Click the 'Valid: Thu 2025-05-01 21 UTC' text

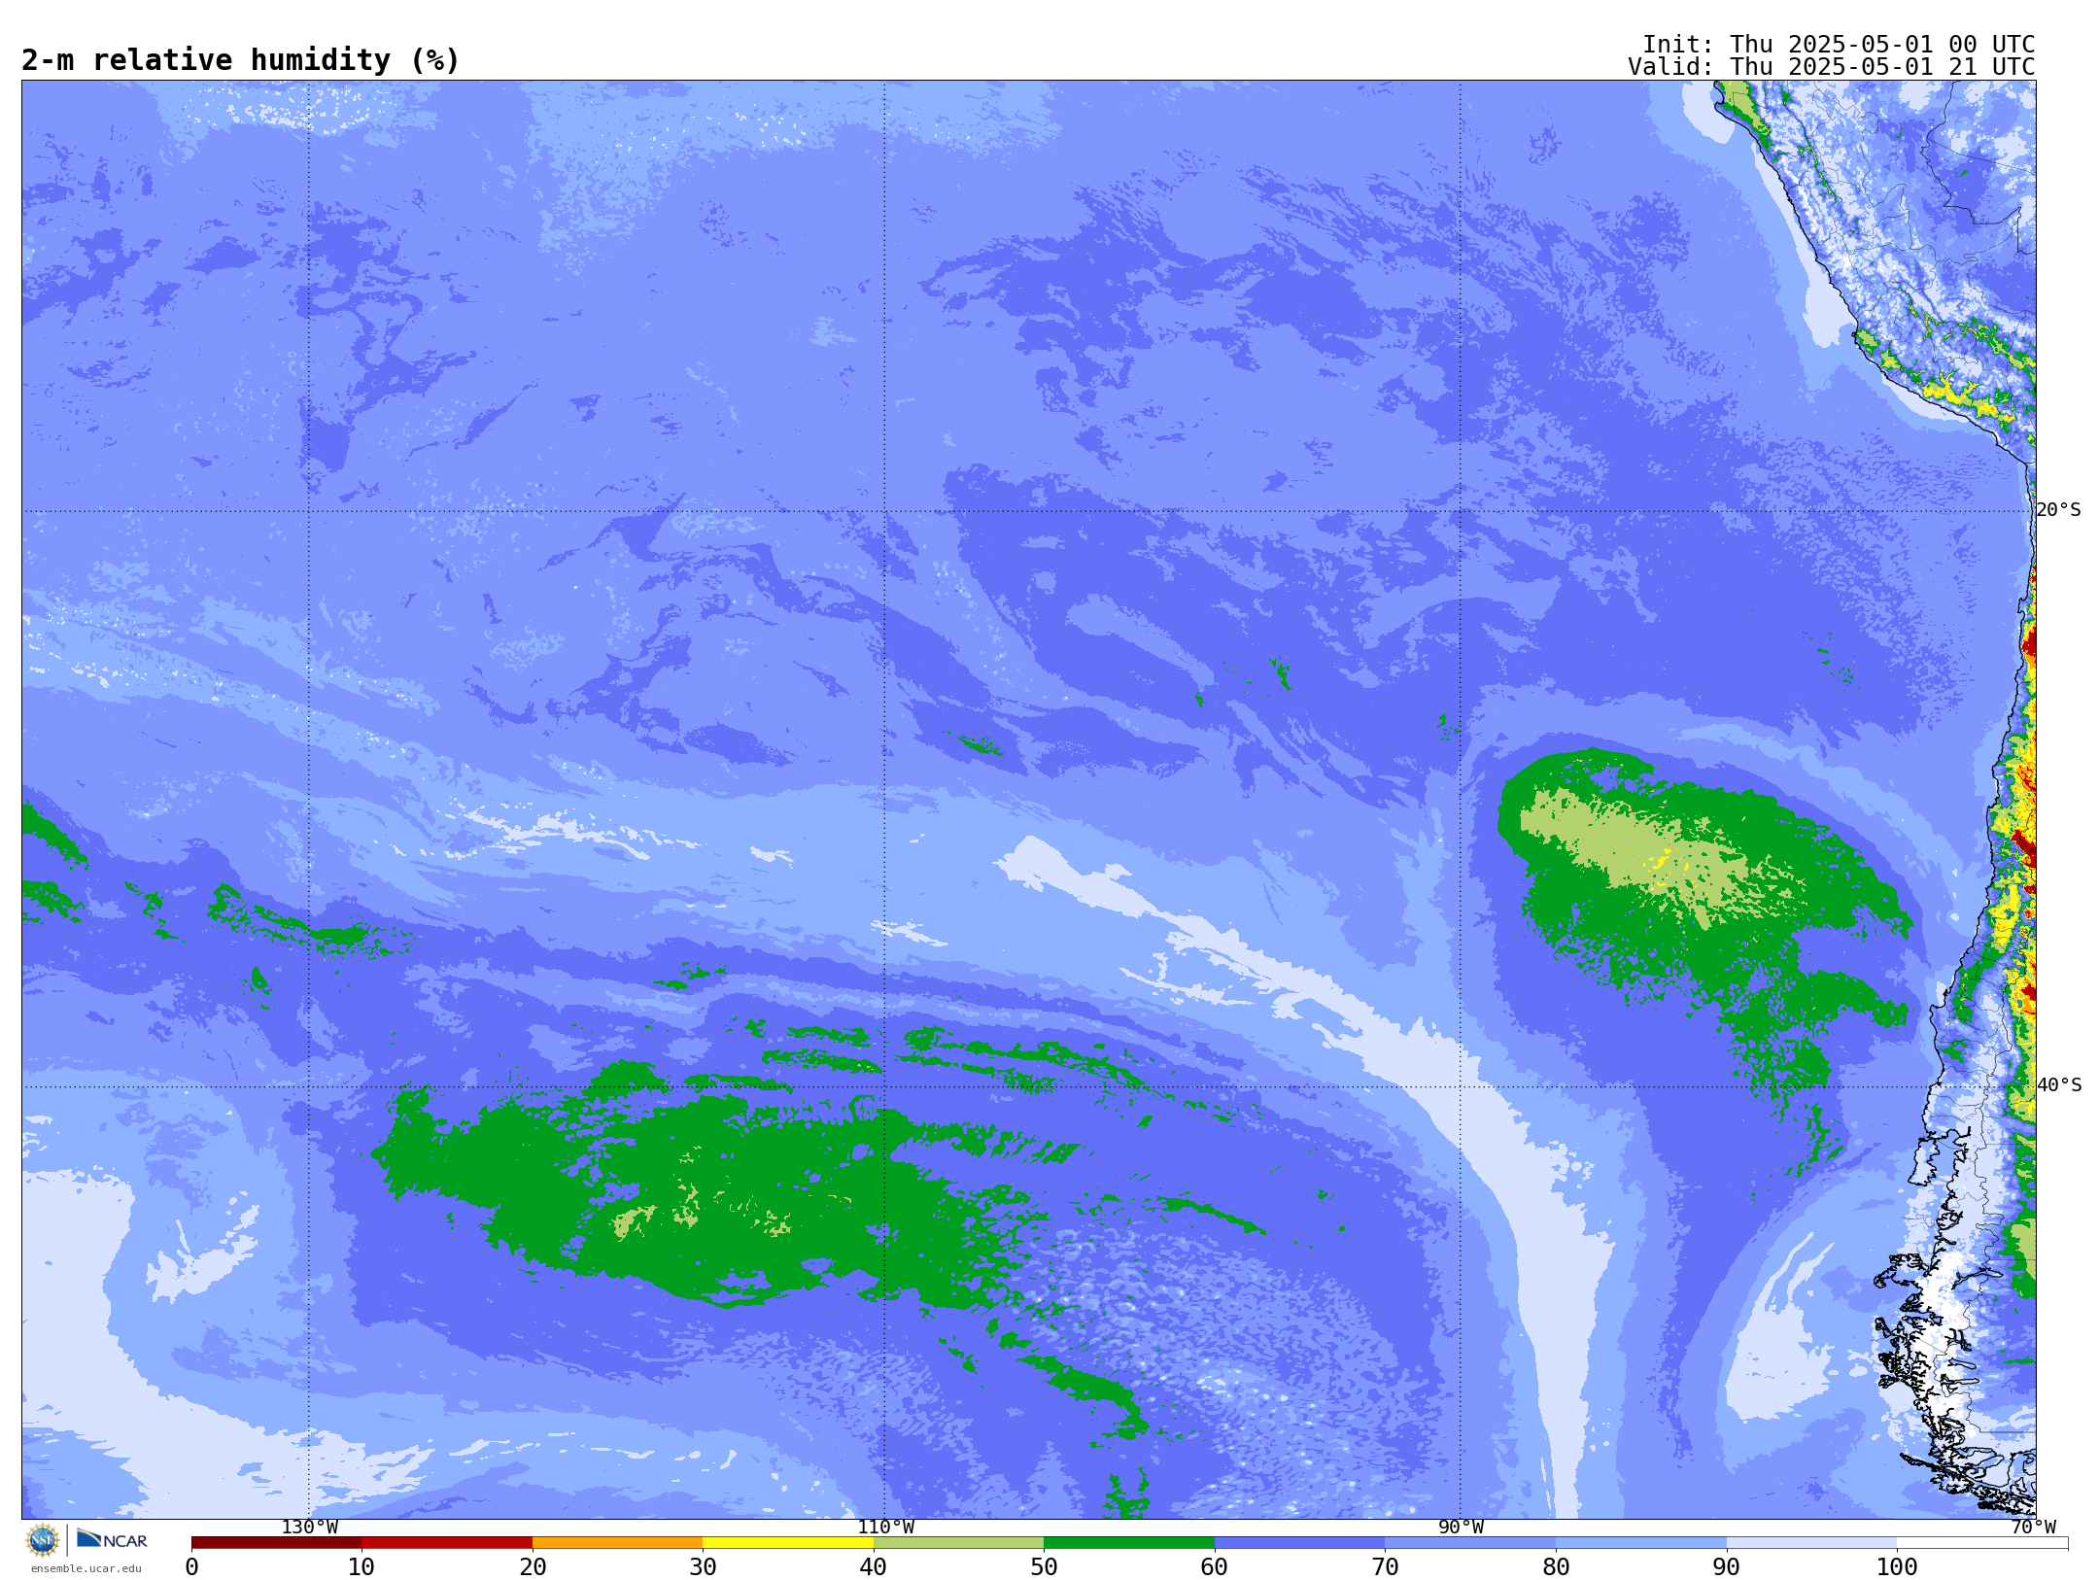1832,67
